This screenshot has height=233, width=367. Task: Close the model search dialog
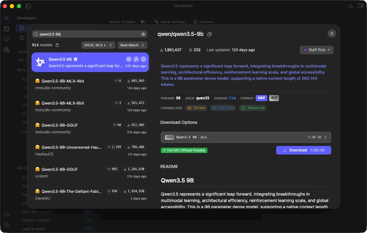coord(332,33)
